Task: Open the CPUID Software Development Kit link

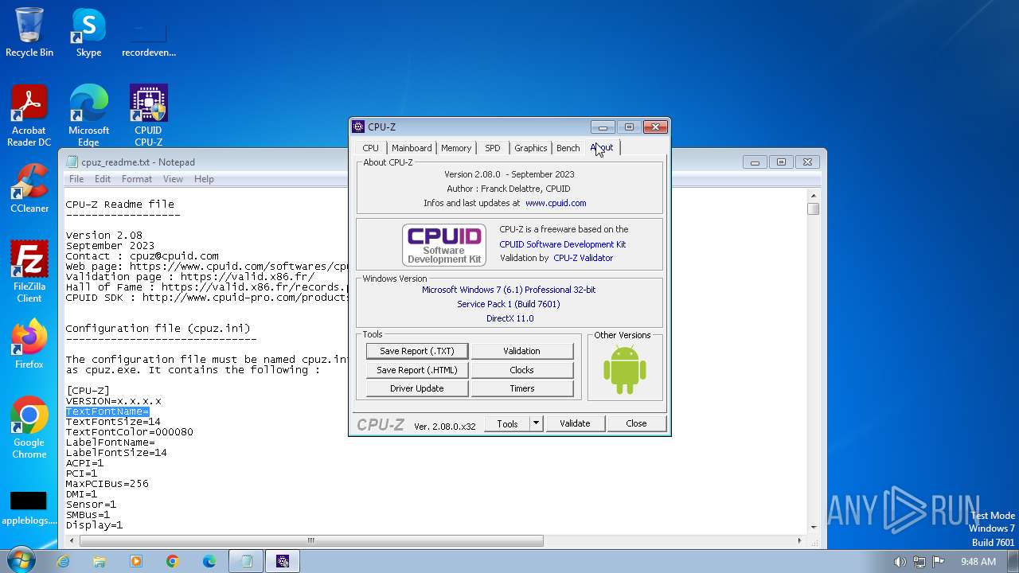Action: coord(563,244)
